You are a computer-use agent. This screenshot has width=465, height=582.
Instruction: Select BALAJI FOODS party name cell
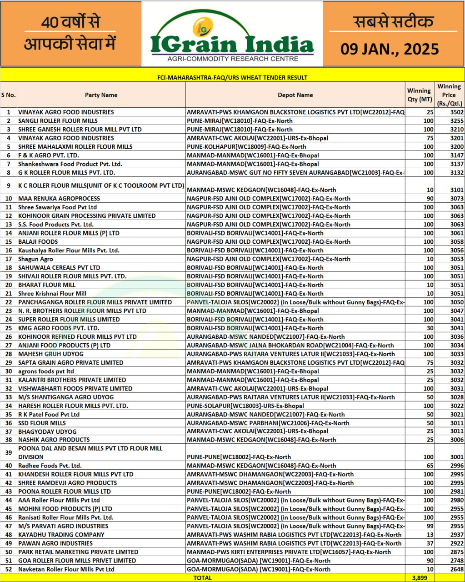[x=38, y=242]
